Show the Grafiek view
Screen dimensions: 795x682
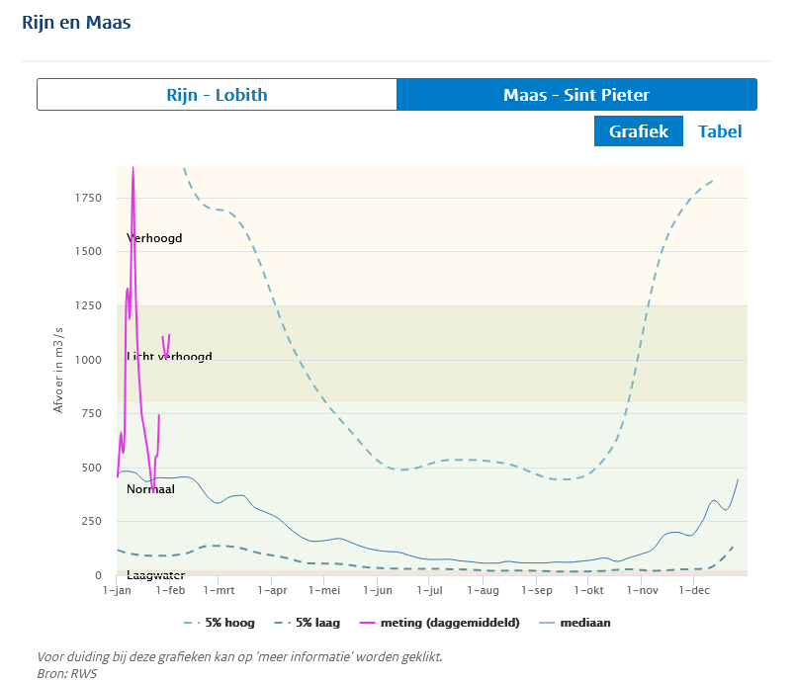[638, 131]
